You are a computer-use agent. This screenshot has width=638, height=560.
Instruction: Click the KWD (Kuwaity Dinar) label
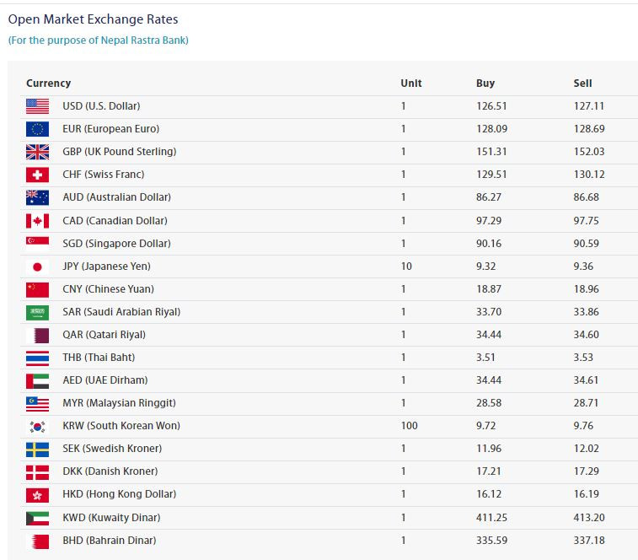pos(111,517)
